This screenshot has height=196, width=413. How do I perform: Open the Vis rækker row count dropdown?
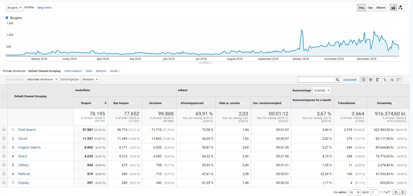tap(354, 192)
